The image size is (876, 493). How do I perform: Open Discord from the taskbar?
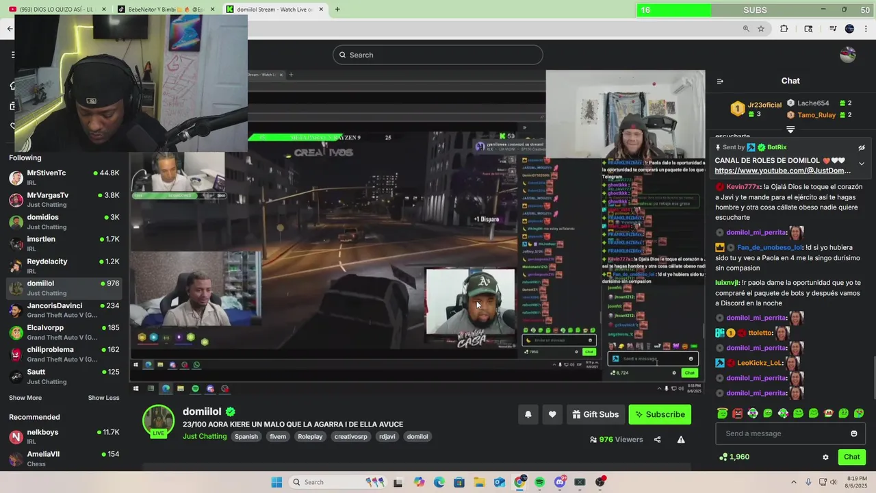coord(560,482)
